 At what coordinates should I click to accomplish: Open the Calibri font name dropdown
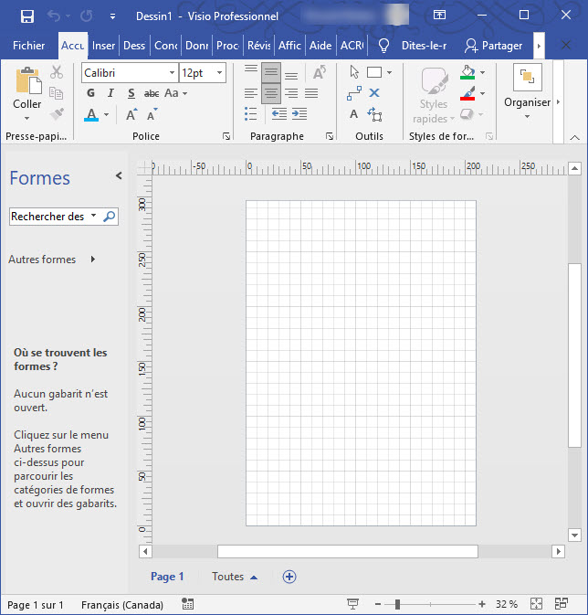[x=172, y=72]
